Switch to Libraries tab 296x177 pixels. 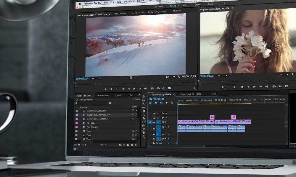(119, 95)
